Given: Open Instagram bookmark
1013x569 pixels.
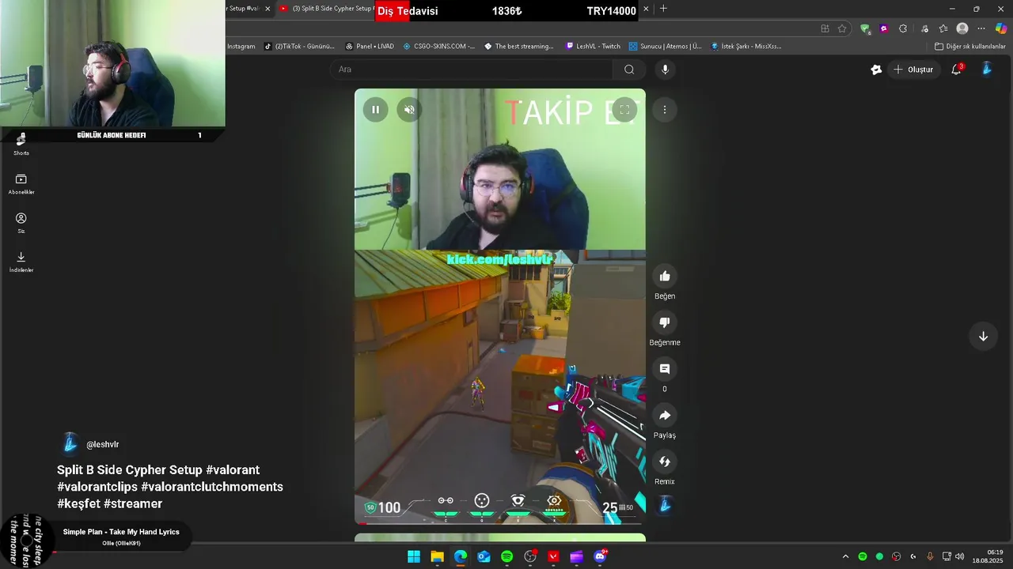Looking at the screenshot, I should click(241, 47).
